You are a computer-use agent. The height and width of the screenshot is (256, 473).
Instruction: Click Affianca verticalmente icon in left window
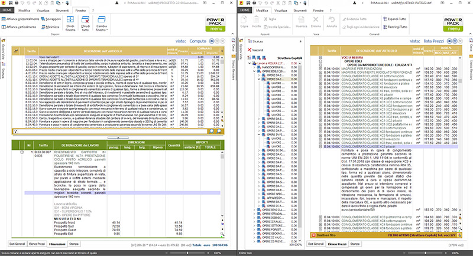[x=4, y=27]
